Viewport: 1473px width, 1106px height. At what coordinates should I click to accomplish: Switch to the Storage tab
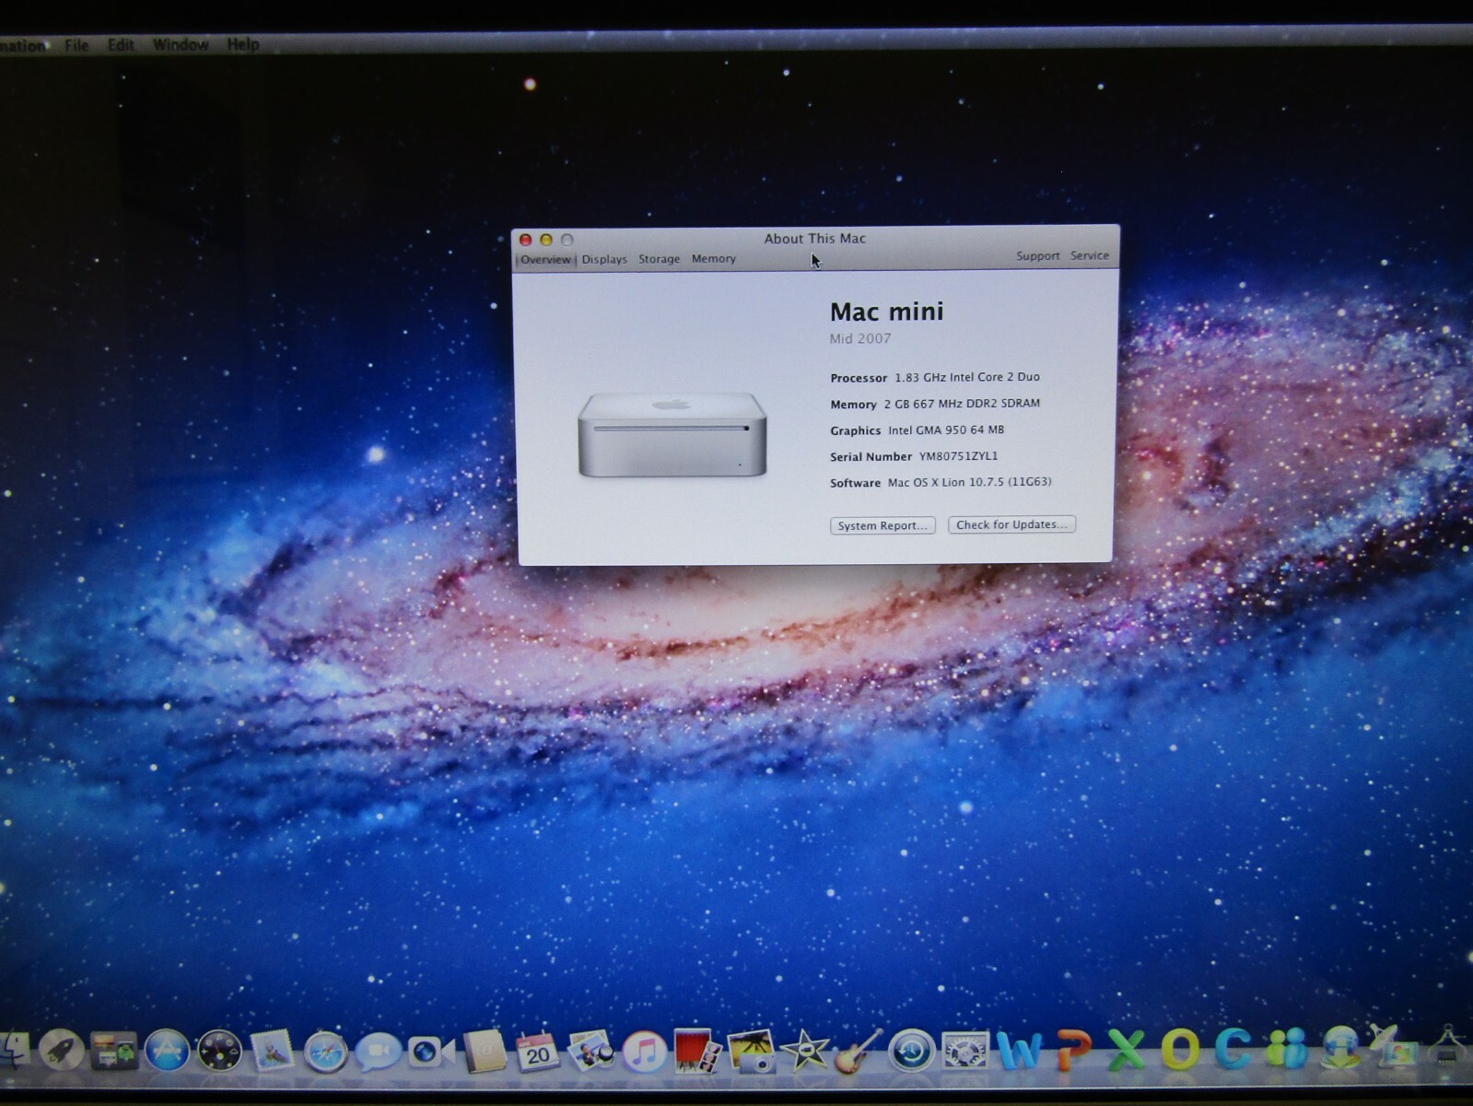[660, 259]
